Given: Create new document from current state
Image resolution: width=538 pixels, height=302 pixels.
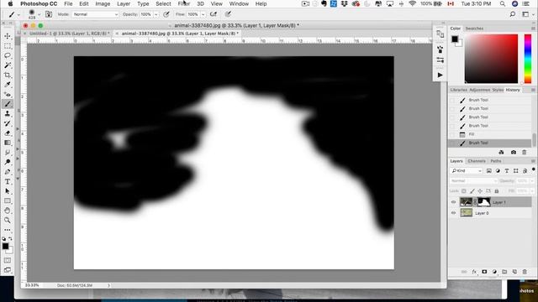Looking at the screenshot, I should (x=501, y=152).
